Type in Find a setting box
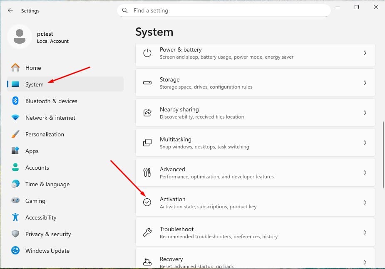Viewport: 385px width, 269px height. pyautogui.click(x=229, y=10)
